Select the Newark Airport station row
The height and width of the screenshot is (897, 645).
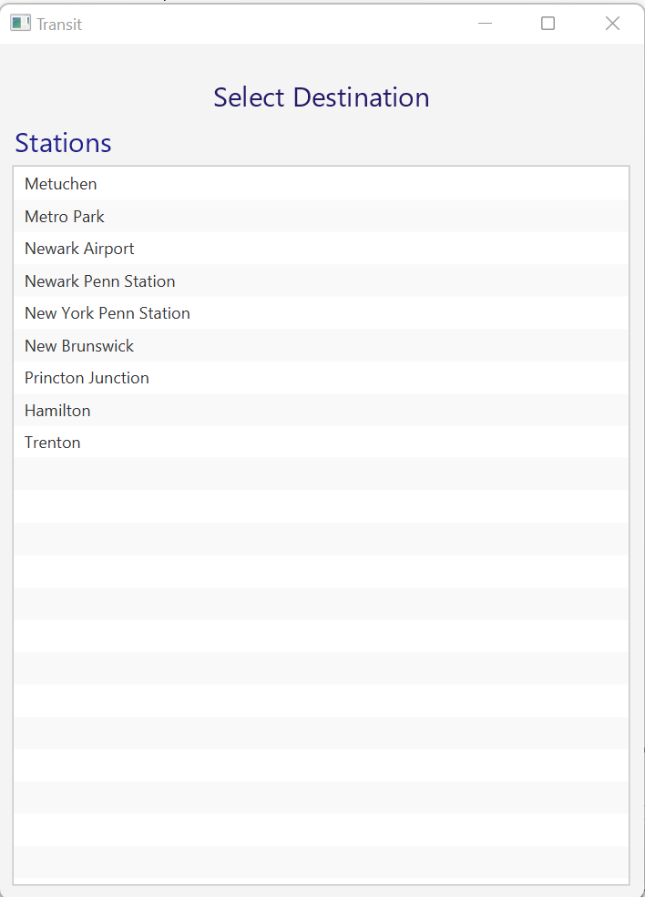click(321, 249)
